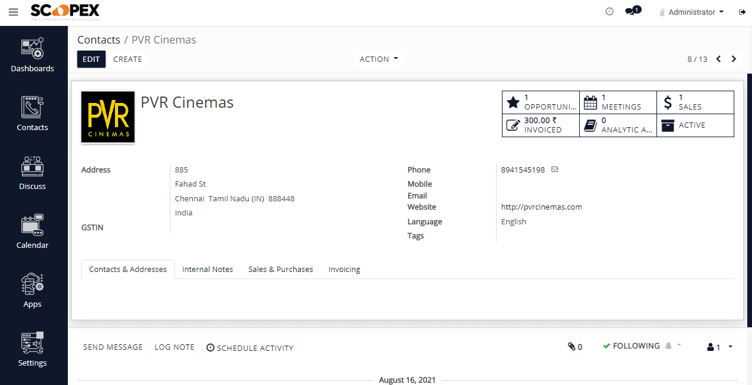The width and height of the screenshot is (752, 385).
Task: Open the Analytic Accounts stat button
Action: [x=618, y=125]
